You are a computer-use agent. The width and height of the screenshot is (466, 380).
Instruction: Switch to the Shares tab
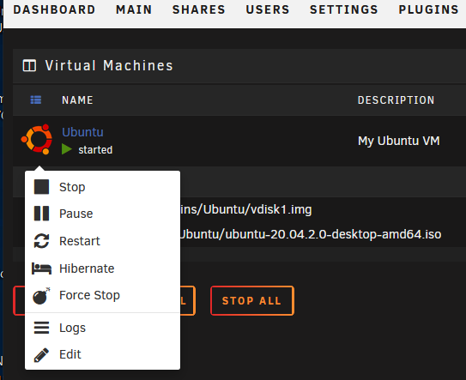click(199, 9)
